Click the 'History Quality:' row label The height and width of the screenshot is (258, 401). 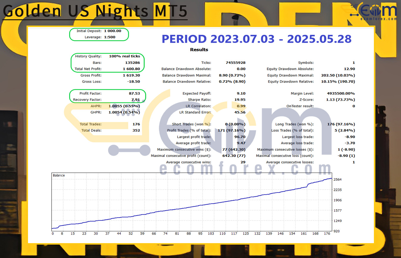pyautogui.click(x=88, y=56)
